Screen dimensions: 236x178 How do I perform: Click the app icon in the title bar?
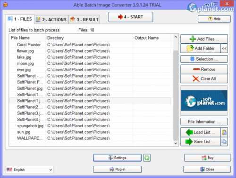(x=5, y=5)
